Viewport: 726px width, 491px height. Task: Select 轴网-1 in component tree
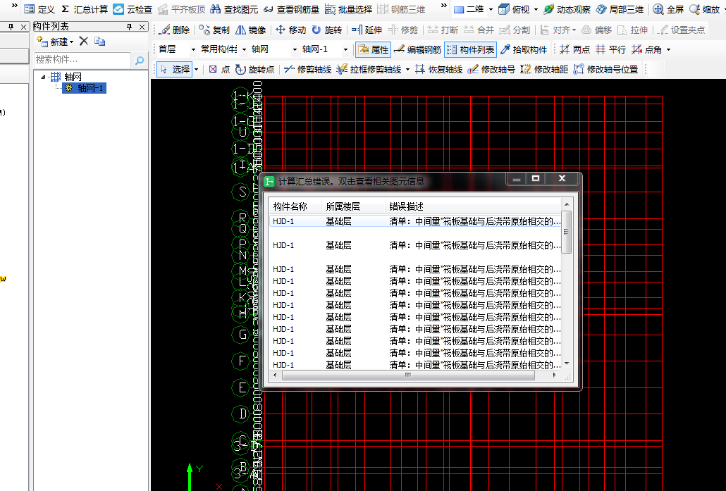85,88
